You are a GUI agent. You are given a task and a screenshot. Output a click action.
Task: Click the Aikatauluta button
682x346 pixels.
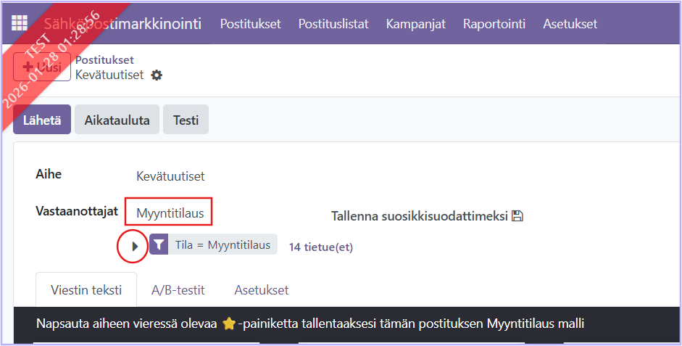(x=117, y=120)
